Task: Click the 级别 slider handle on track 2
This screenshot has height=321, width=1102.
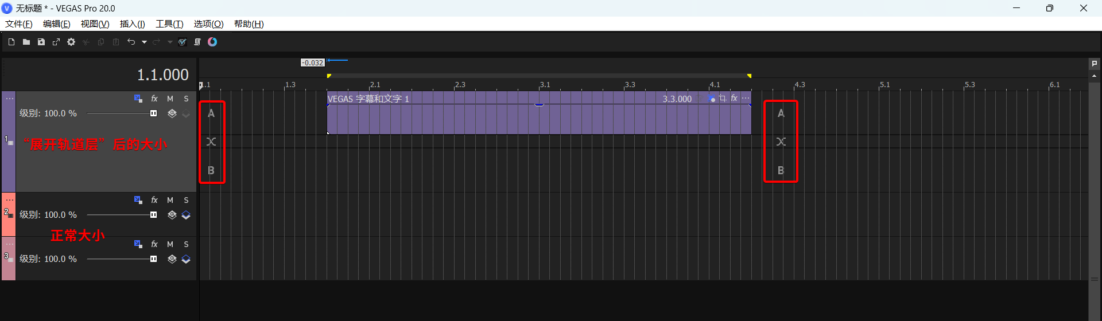Action: (153, 215)
